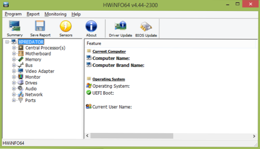
Task: Select XPREDATOR in the tree
Action: [31, 42]
